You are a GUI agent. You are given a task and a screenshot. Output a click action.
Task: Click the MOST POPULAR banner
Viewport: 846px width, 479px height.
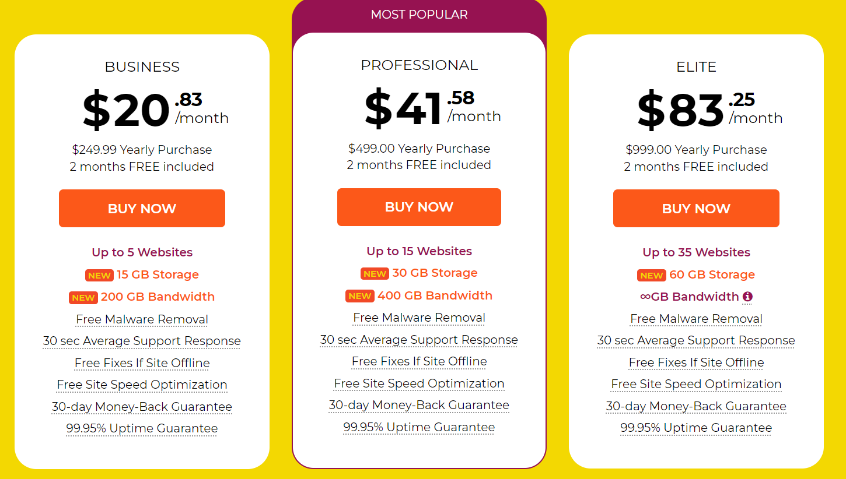[419, 15]
